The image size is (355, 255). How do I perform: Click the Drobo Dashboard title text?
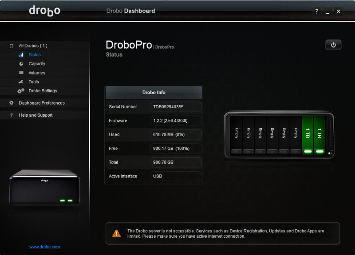point(130,11)
